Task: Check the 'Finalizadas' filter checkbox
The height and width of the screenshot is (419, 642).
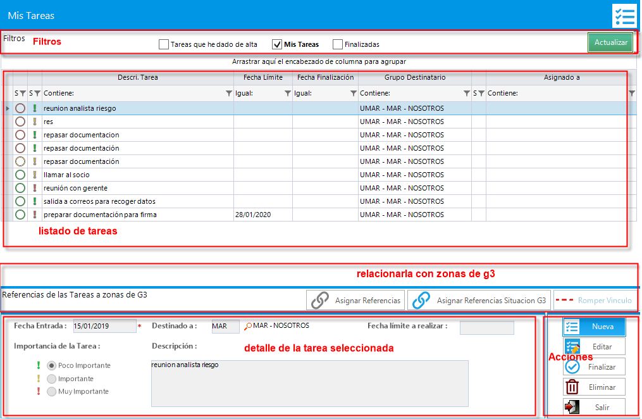Action: point(338,44)
